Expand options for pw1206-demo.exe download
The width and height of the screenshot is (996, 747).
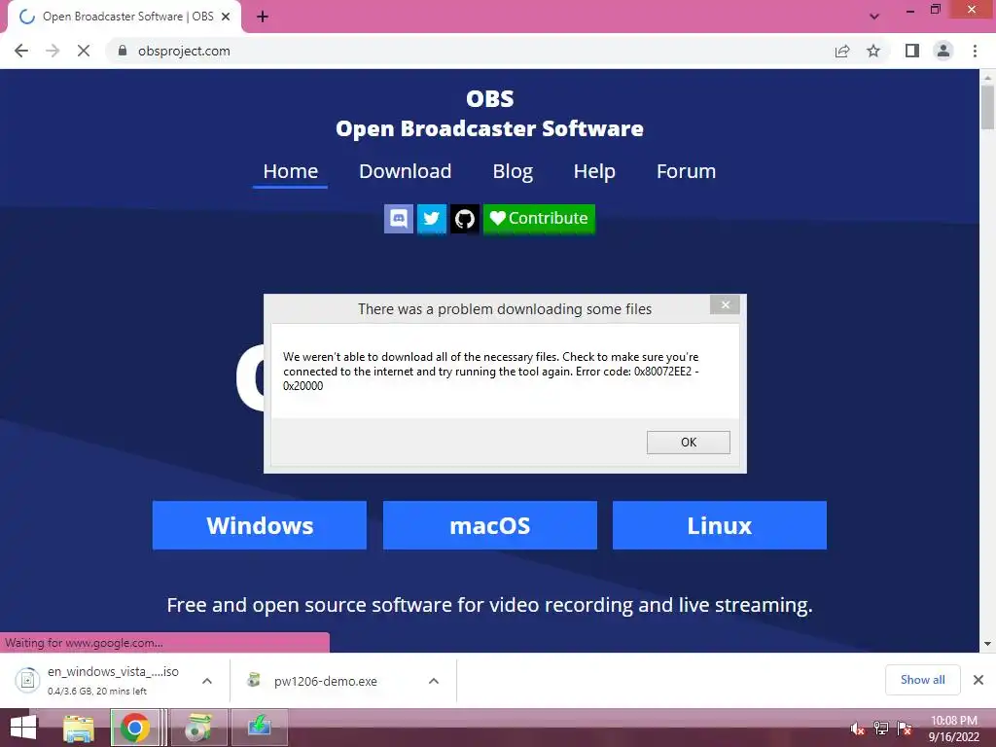pyautogui.click(x=434, y=681)
